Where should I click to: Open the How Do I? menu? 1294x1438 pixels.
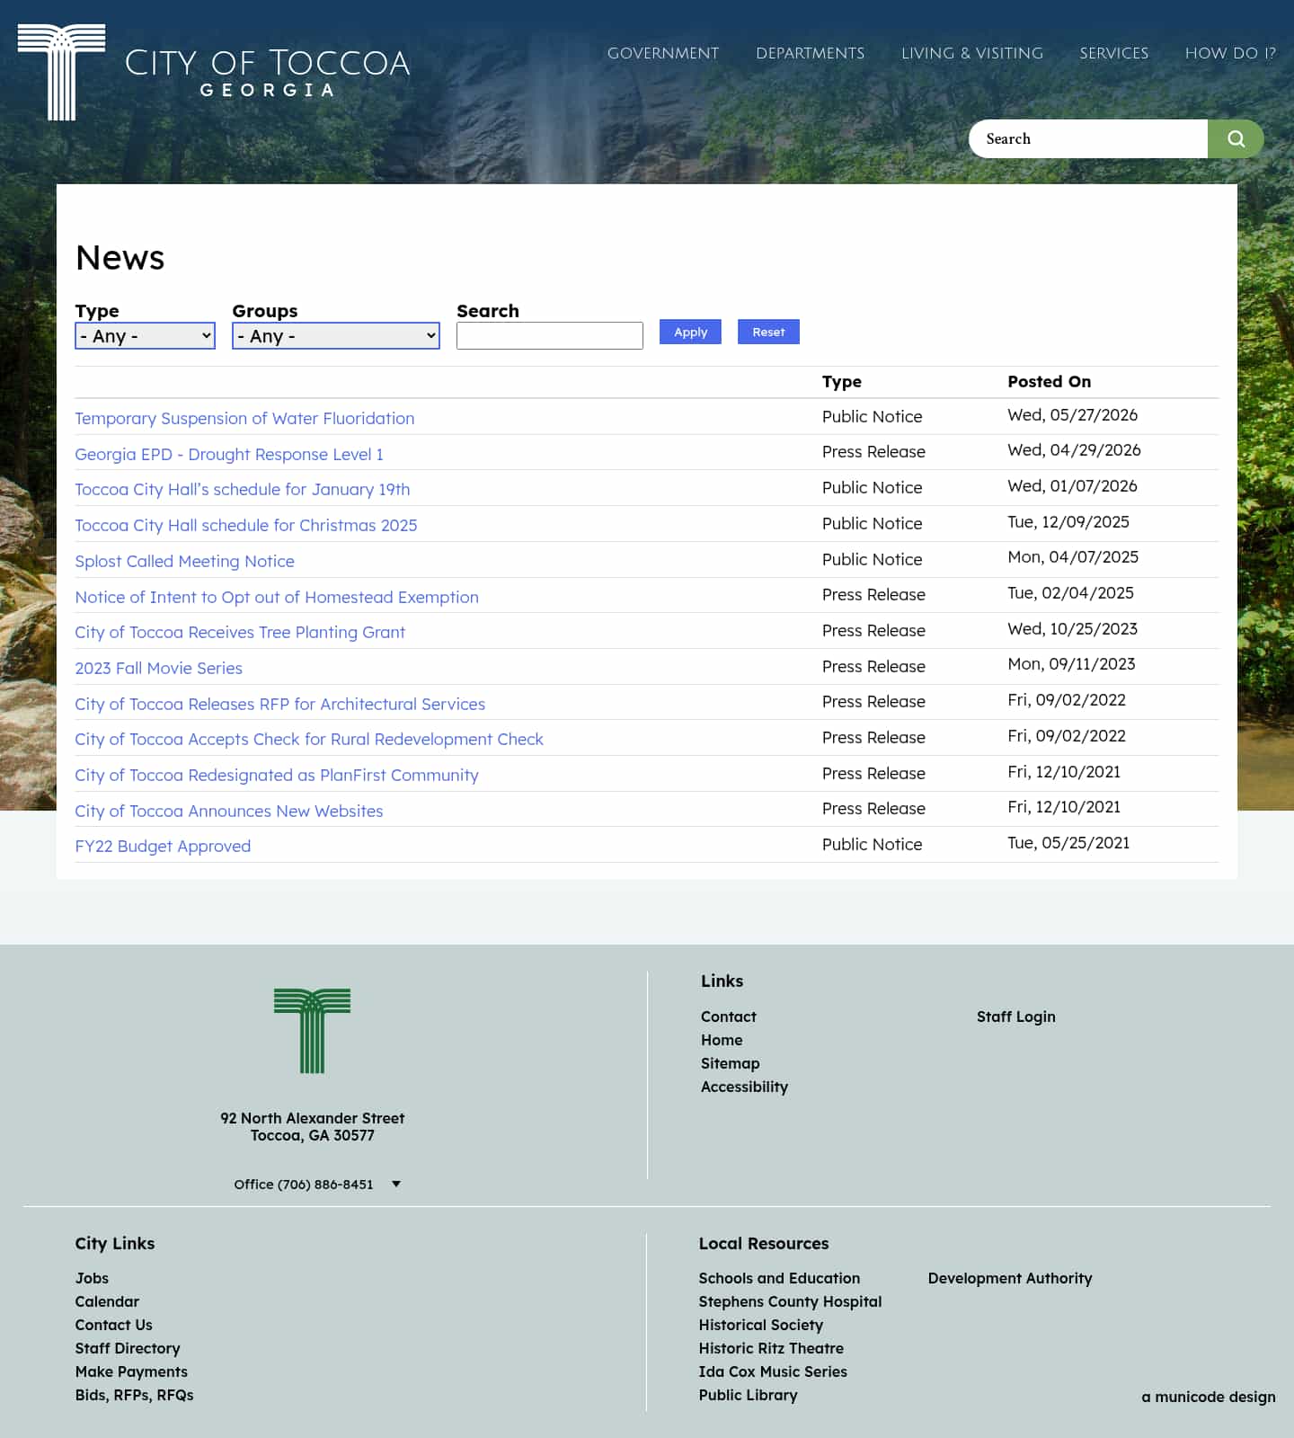[x=1230, y=53]
